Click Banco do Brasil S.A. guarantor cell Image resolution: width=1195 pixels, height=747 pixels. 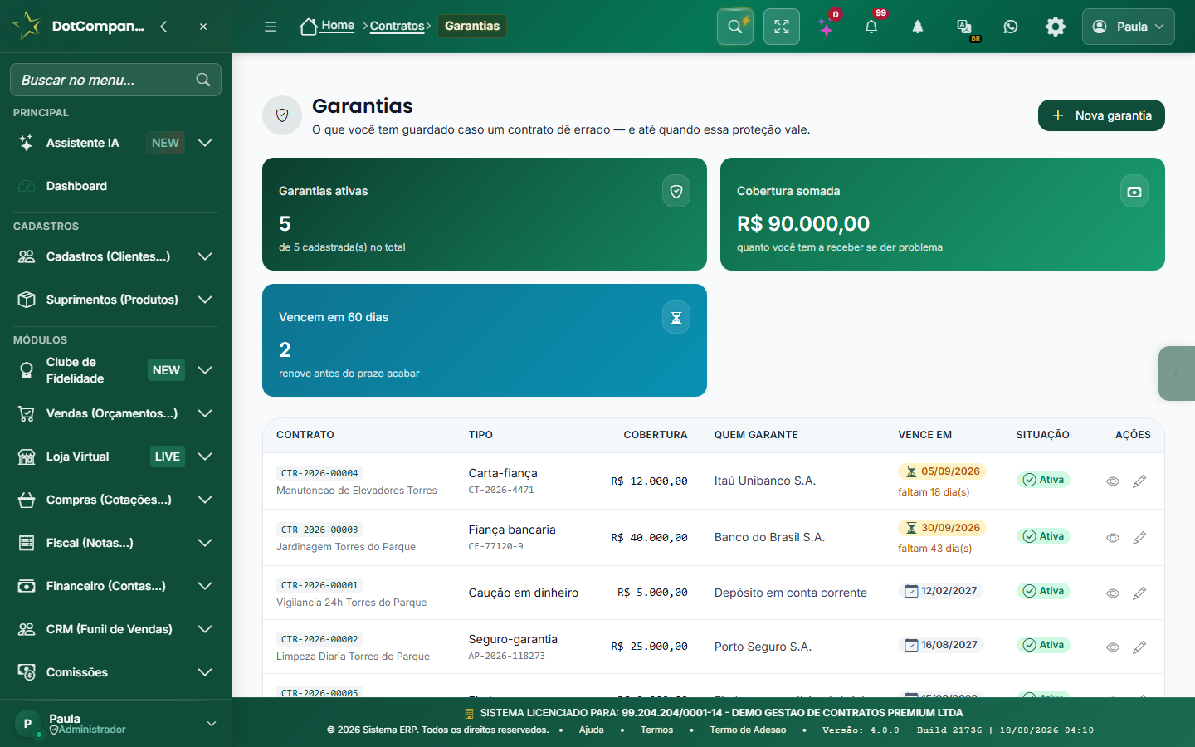769,537
